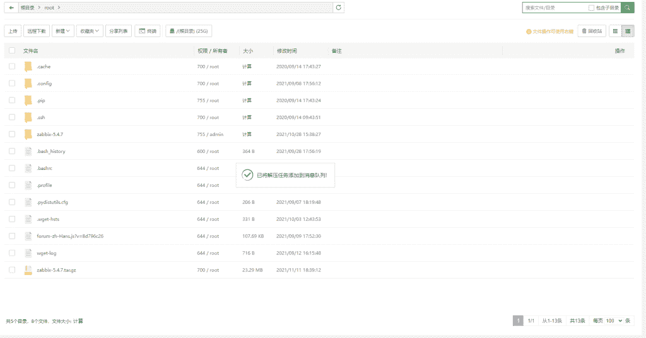The width and height of the screenshot is (646, 338).
Task: Click the 2021/11/11 18:39:12 modified time
Action: pos(298,270)
